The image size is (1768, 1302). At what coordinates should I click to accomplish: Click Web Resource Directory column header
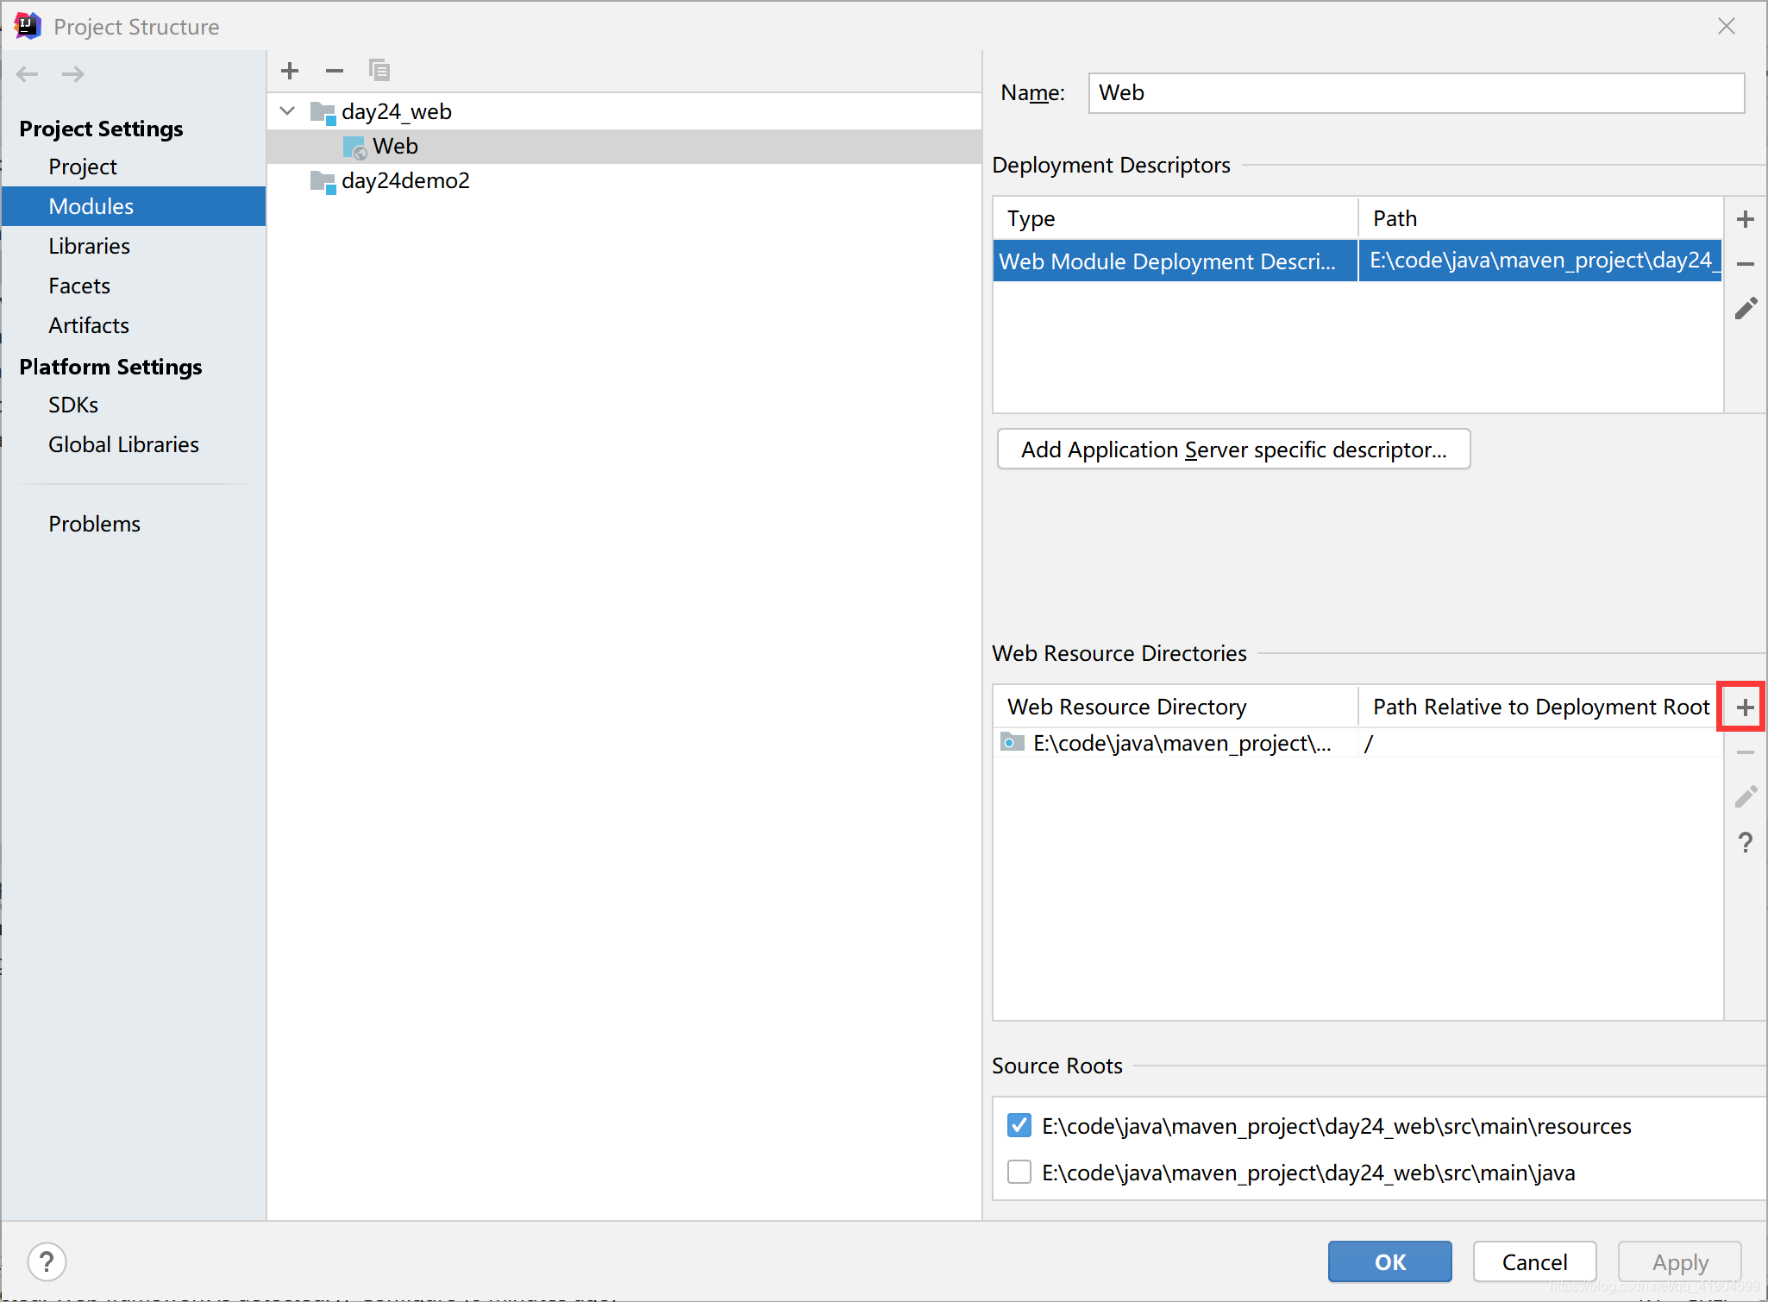click(1176, 707)
